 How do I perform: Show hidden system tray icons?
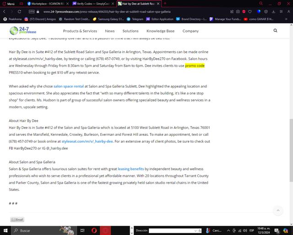coord(228,230)
